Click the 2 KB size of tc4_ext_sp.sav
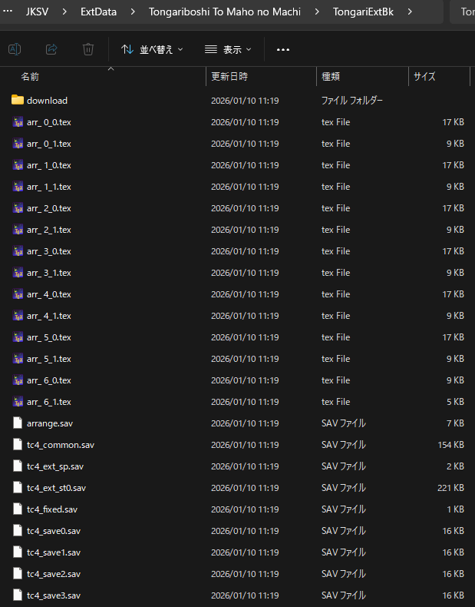 pyautogui.click(x=455, y=466)
